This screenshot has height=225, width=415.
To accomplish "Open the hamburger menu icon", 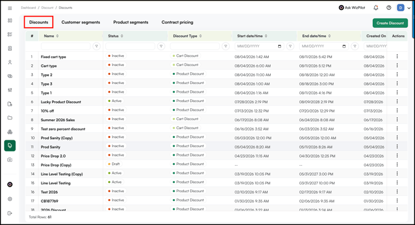I will pos(10,8).
